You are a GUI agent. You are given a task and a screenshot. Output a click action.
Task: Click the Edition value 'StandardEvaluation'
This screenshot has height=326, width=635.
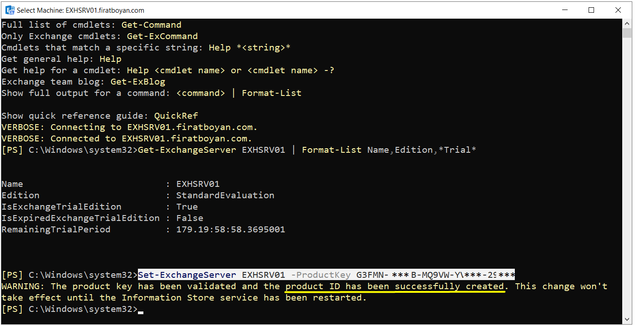tap(225, 196)
